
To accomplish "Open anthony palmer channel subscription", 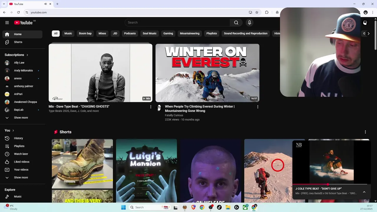I will (x=22, y=86).
